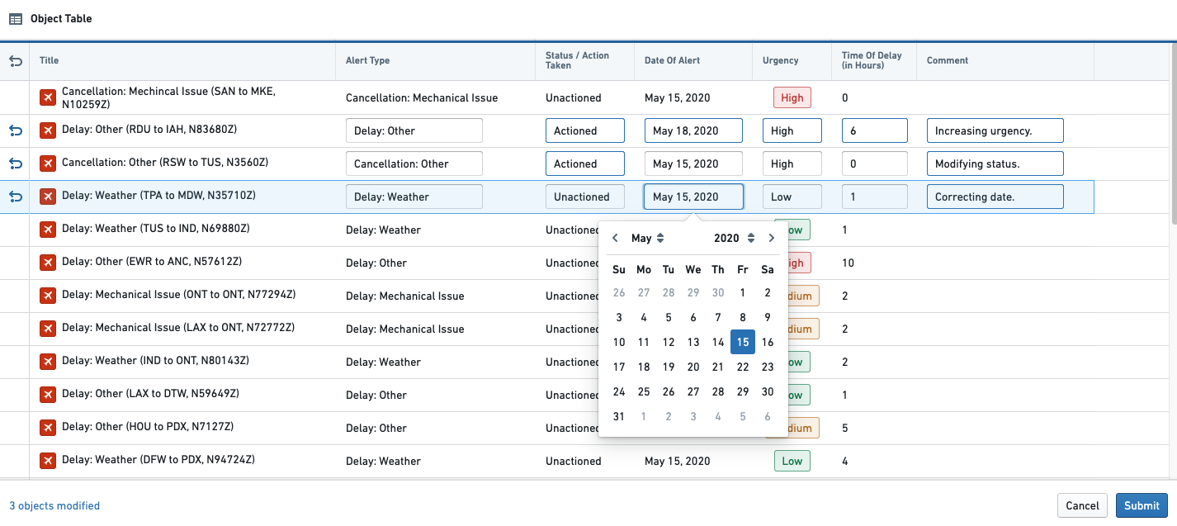Viewport: 1177px width, 526px height.
Task: Revert changes on the RDU to IAH row
Action: 15,130
